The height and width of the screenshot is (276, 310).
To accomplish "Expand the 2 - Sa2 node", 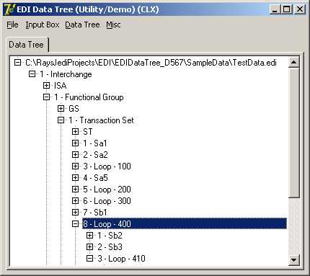I will pyautogui.click(x=75, y=155).
